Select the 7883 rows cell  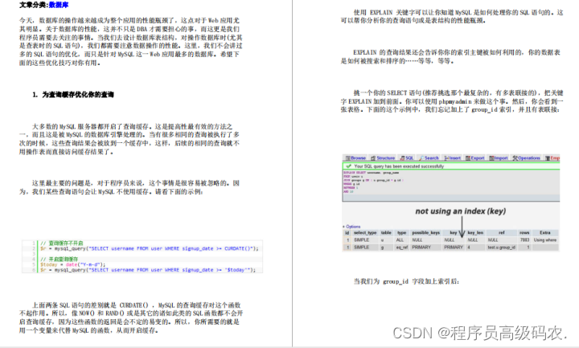pos(524,240)
